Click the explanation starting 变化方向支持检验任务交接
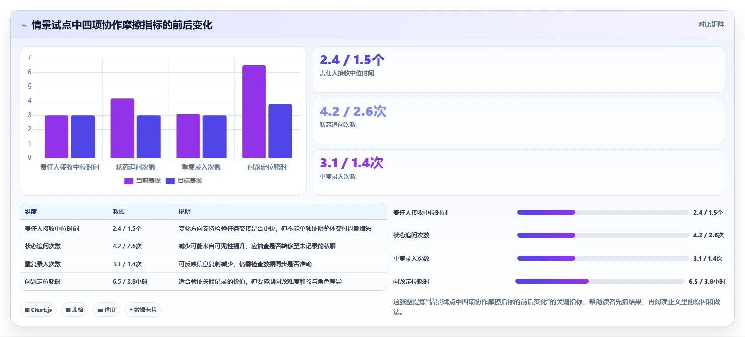745x337 pixels. click(275, 229)
